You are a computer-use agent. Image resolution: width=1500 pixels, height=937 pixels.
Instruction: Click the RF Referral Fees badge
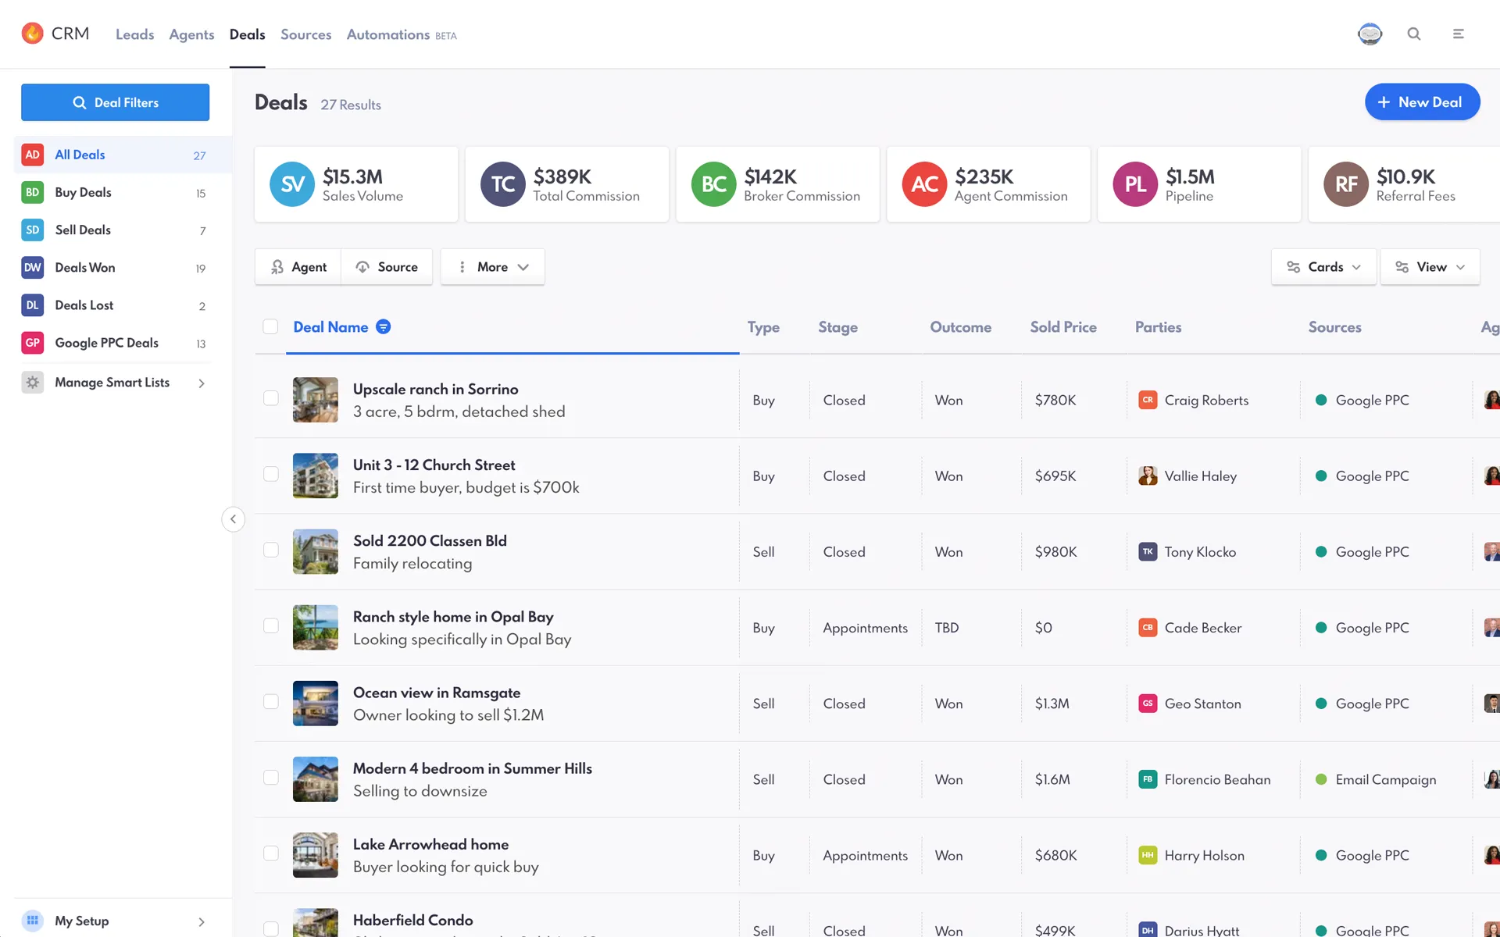point(1346,184)
